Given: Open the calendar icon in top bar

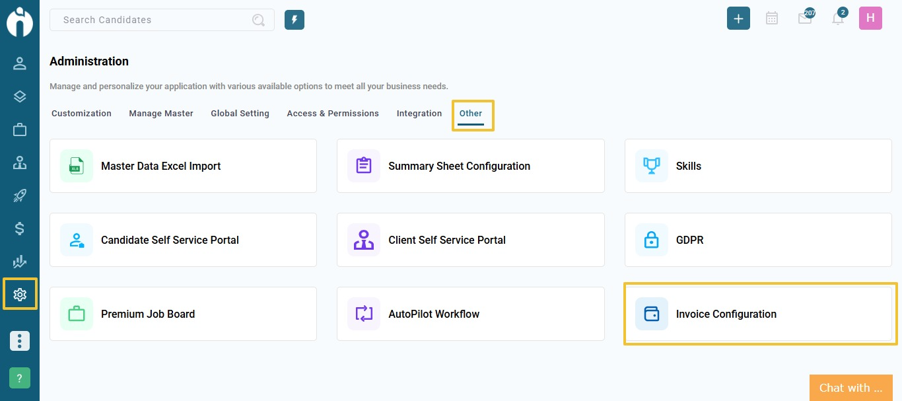Looking at the screenshot, I should 771,18.
